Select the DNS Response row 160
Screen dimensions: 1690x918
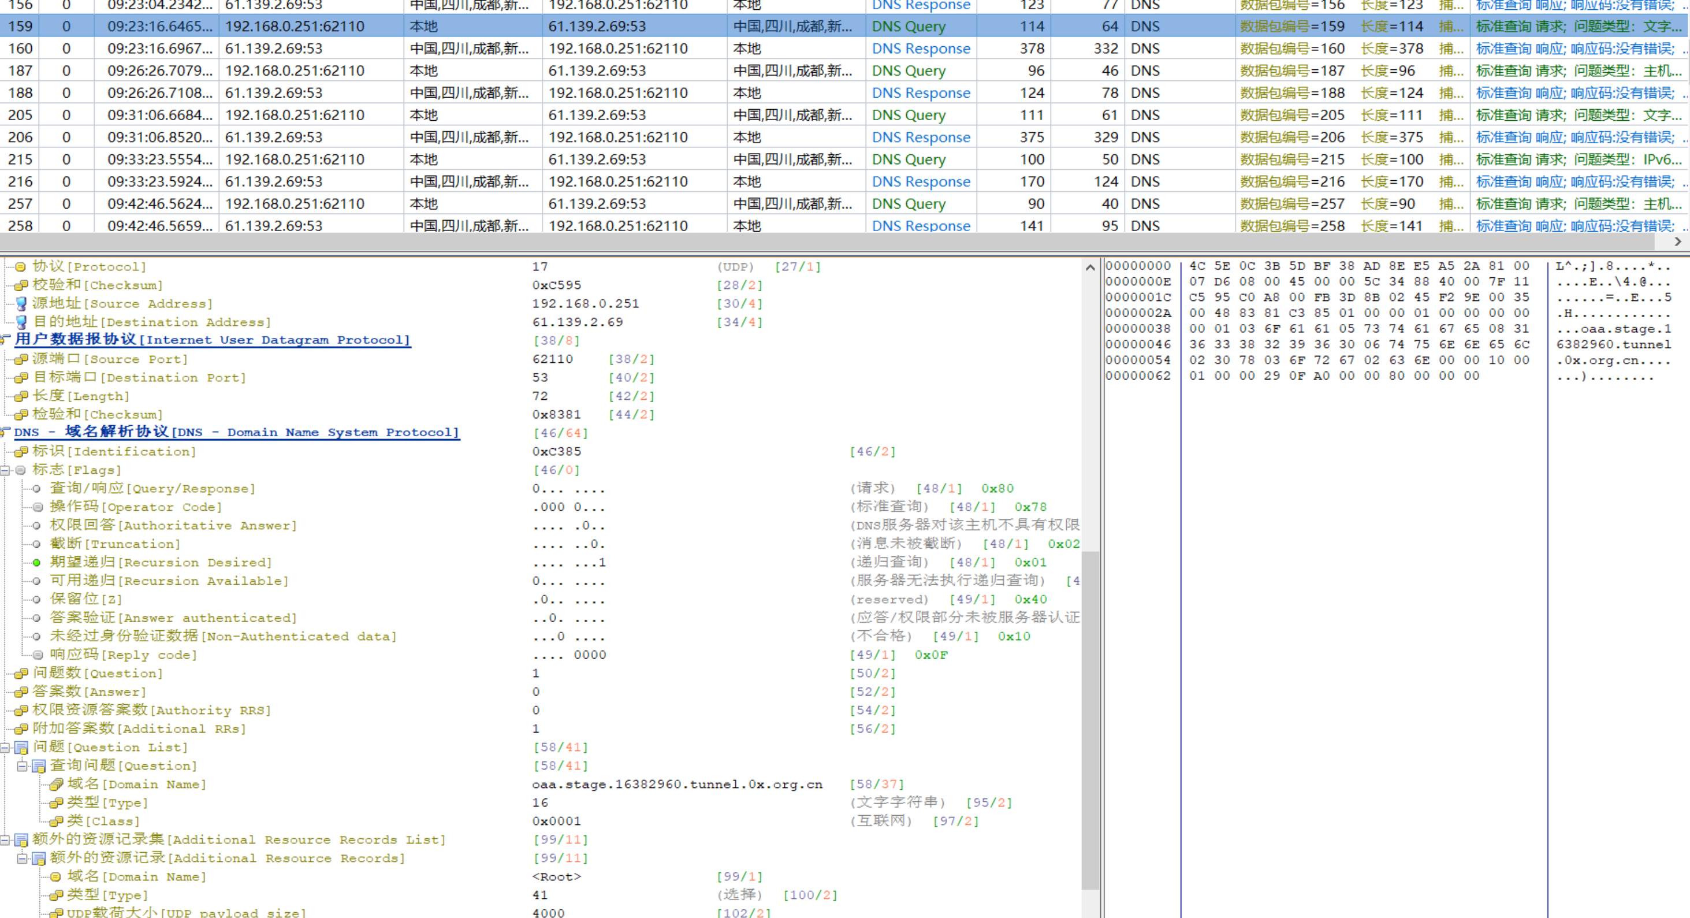845,49
